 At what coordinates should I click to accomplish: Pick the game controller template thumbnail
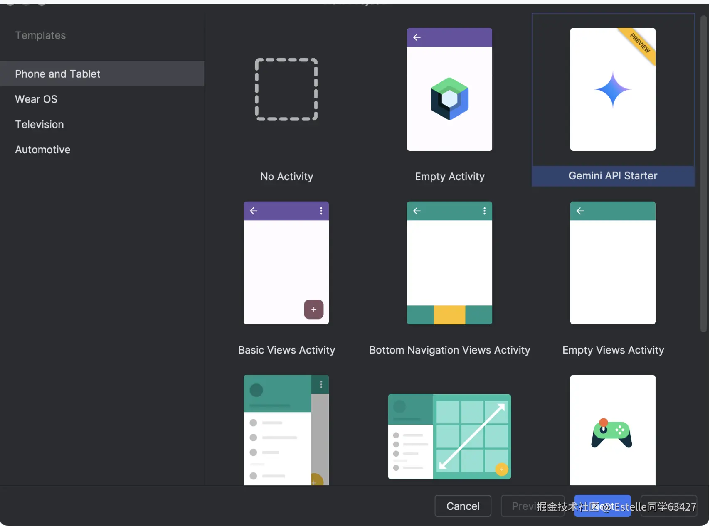coord(613,430)
